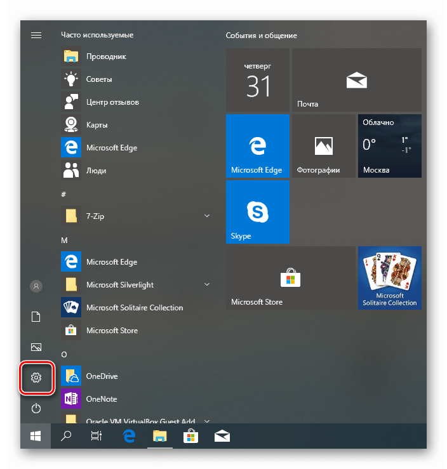Screen dimensions: 447x469
Task: Expand Microsoft Silverlight folder chevron
Action: coord(207,284)
